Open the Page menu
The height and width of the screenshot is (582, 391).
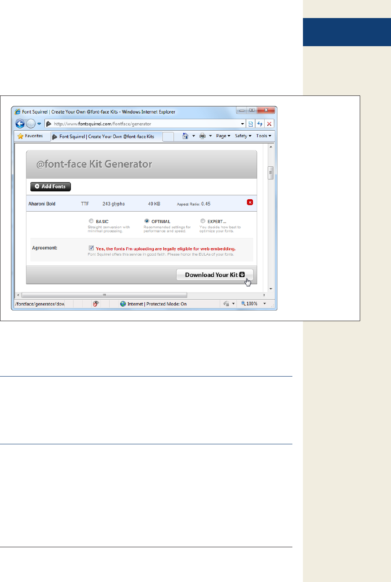(x=223, y=136)
